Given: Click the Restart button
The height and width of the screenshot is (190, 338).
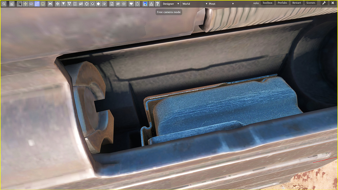Looking at the screenshot, I should (296, 3).
